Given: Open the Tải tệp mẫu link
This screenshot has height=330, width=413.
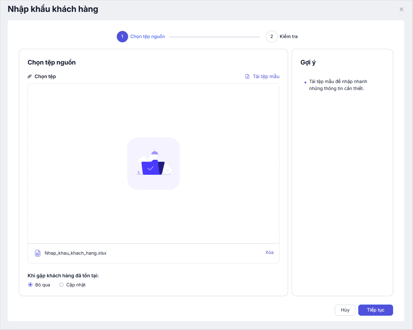Looking at the screenshot, I should [x=266, y=76].
